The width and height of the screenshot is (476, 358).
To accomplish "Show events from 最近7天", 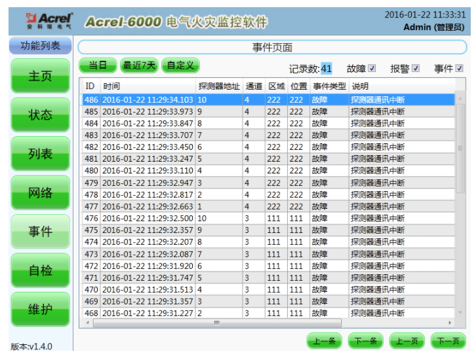I will [139, 65].
